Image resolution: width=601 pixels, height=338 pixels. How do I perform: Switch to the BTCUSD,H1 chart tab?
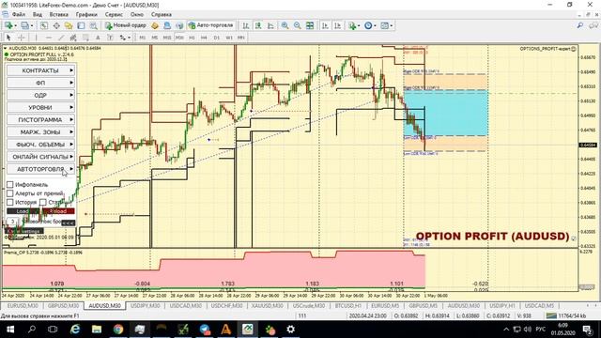[x=348, y=306]
